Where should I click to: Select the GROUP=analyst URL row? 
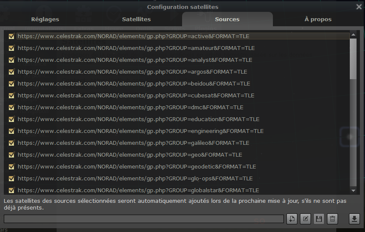[183, 60]
